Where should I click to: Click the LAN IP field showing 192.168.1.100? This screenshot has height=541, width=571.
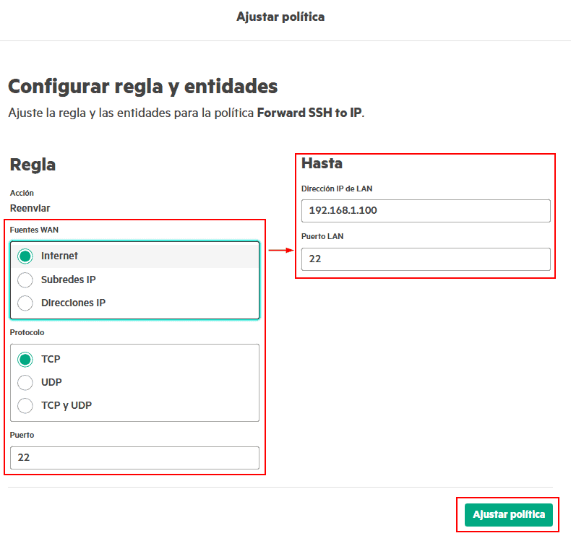tap(426, 211)
